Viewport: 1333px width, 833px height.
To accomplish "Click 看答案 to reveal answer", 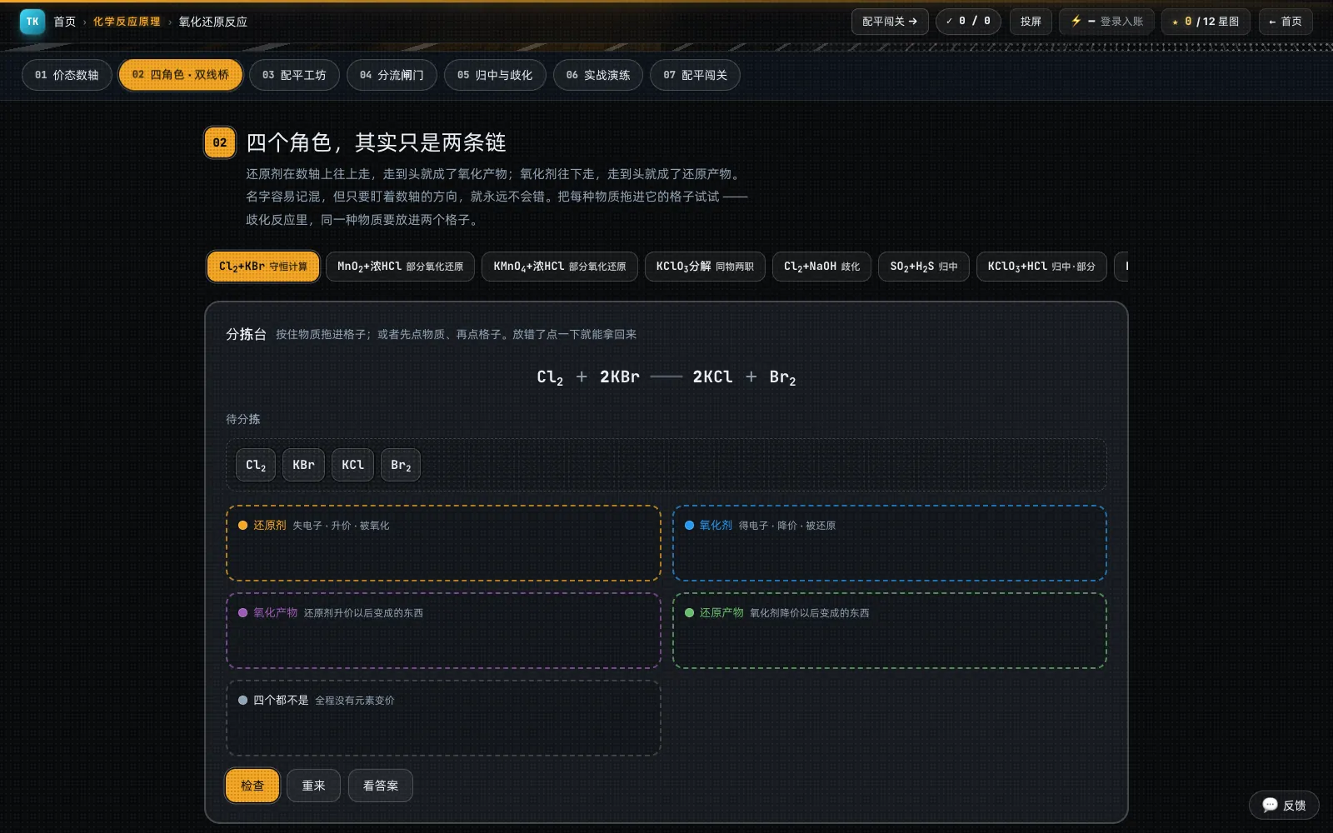I will point(381,786).
